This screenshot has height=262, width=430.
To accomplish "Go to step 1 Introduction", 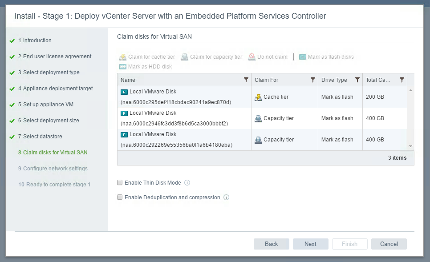I will [x=35, y=40].
